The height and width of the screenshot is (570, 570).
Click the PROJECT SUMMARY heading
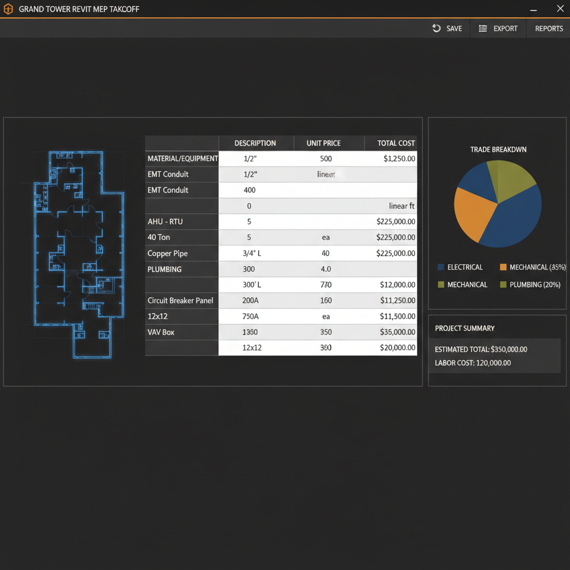click(x=465, y=328)
